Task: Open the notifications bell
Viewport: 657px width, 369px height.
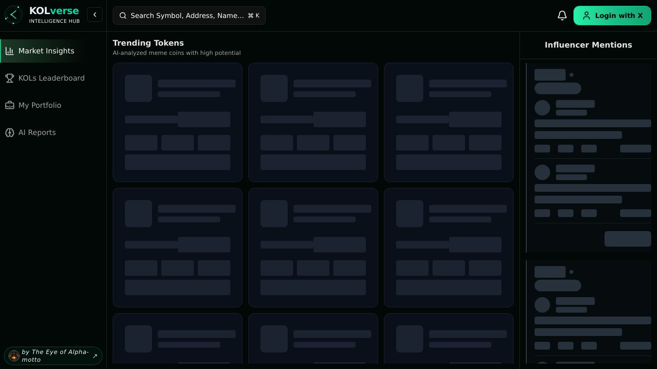Action: pyautogui.click(x=562, y=16)
